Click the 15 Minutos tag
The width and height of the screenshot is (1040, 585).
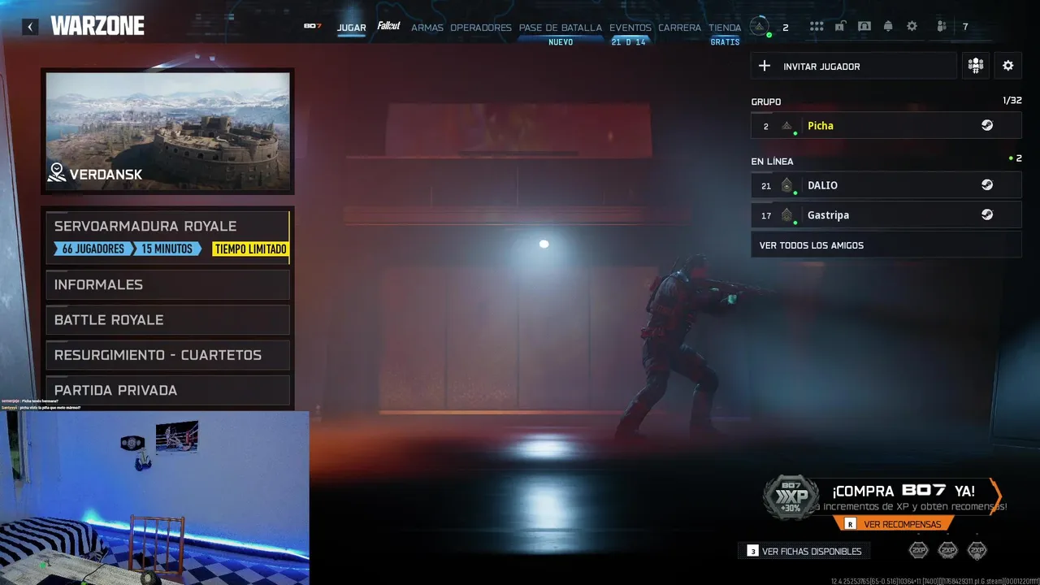click(166, 249)
